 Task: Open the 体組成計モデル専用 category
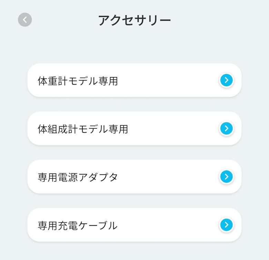134,128
